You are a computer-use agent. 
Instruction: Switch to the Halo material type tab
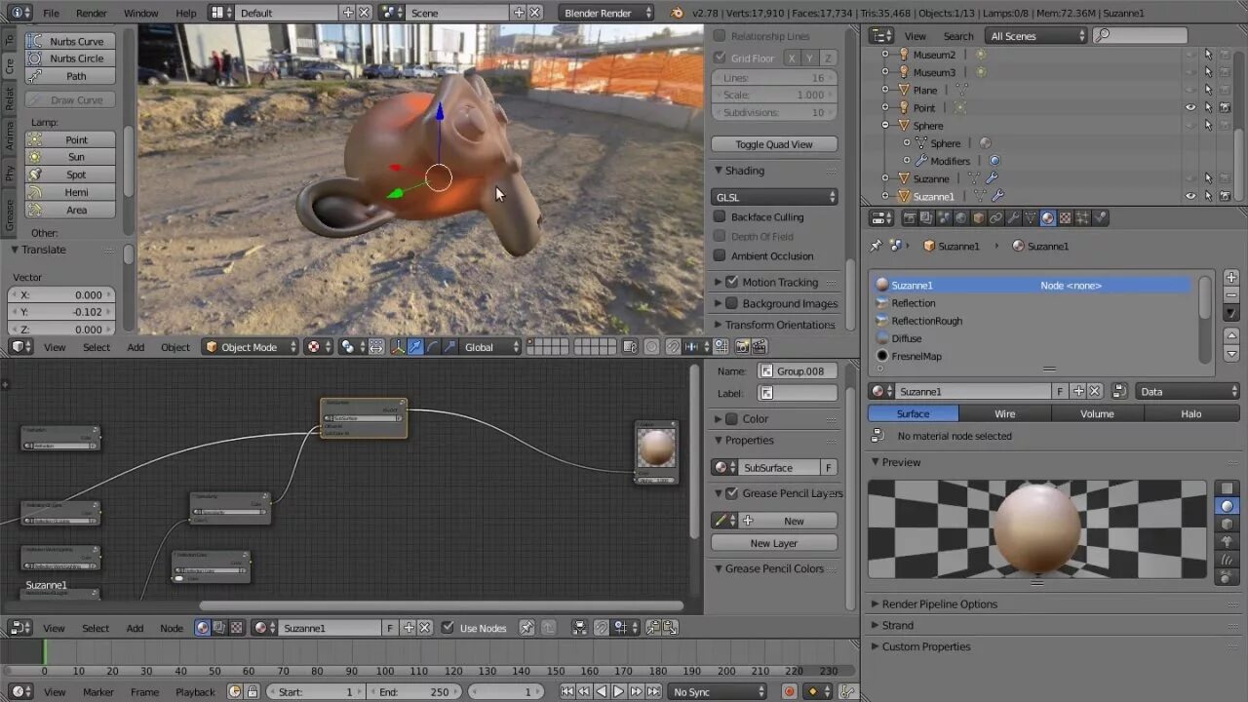(1191, 413)
